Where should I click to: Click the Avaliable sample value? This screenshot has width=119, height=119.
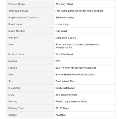click(61, 115)
